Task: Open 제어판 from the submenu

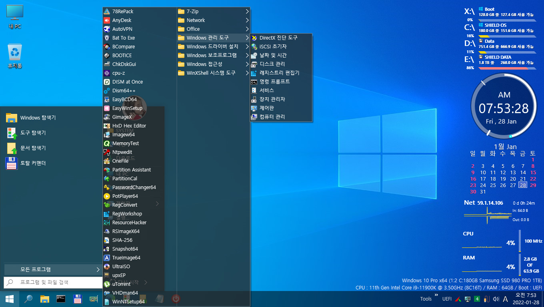Action: click(x=281, y=108)
